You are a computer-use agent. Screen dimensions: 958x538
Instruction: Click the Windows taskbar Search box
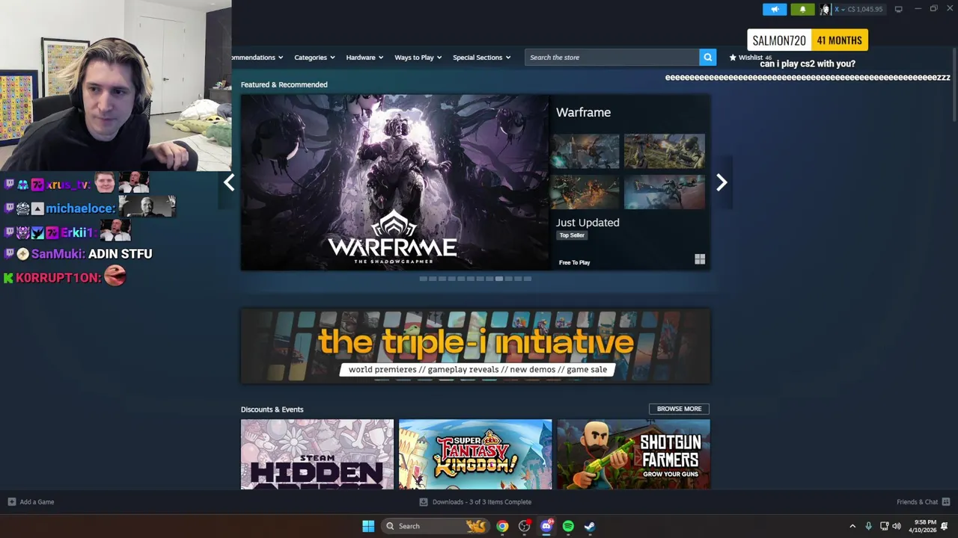coord(435,526)
